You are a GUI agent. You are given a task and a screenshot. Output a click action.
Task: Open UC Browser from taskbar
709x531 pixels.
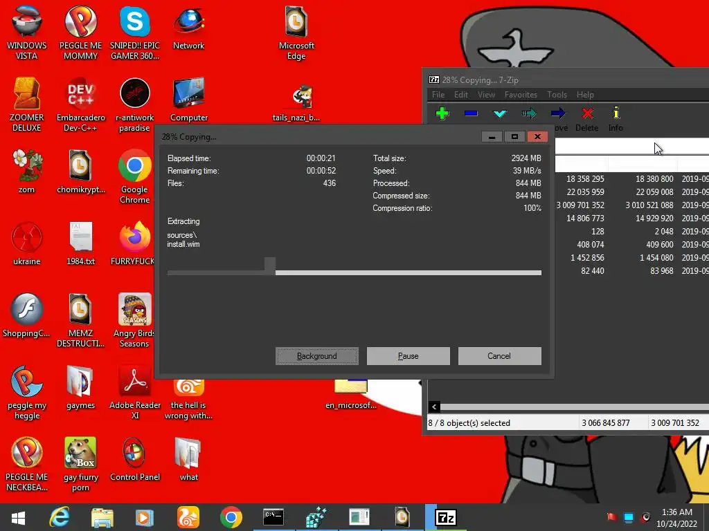(x=188, y=517)
